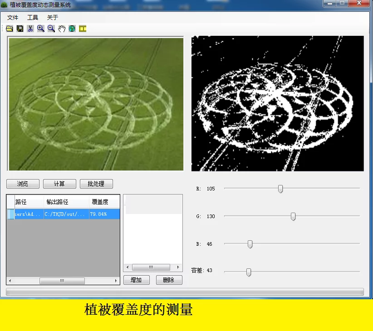Select the zoom out magnifier tool
This screenshot has width=373, height=331.
[x=51, y=29]
